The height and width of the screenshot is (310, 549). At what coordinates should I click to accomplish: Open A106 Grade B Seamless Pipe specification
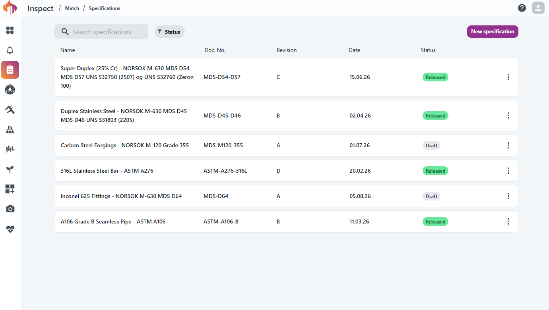pos(286,221)
